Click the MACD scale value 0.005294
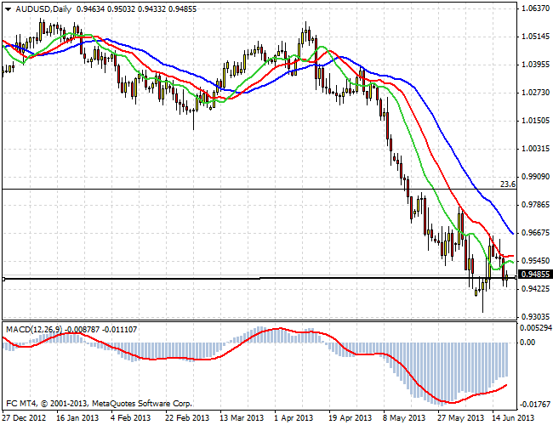 [x=536, y=328]
